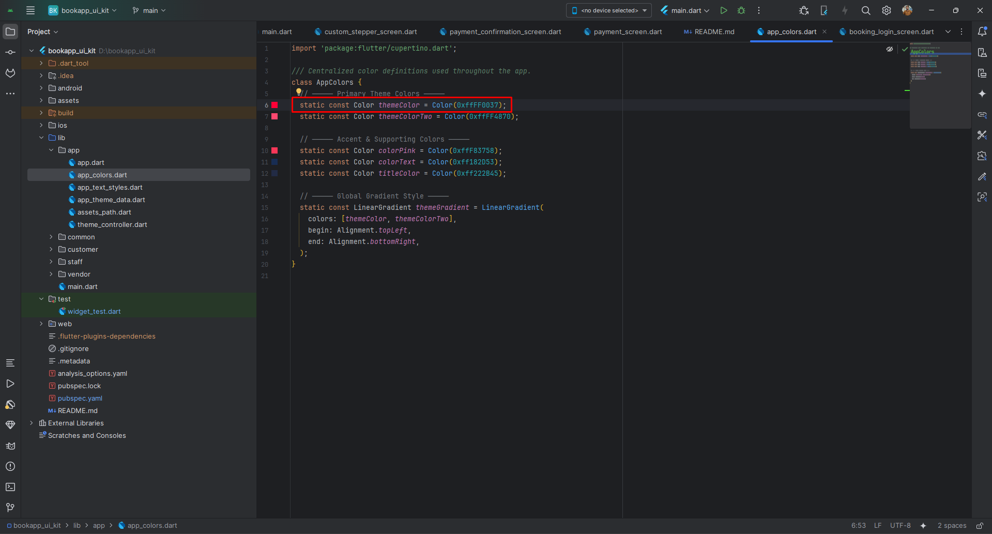Click the lib breadcrumb in status bar
This screenshot has height=534, width=992.
tap(77, 525)
